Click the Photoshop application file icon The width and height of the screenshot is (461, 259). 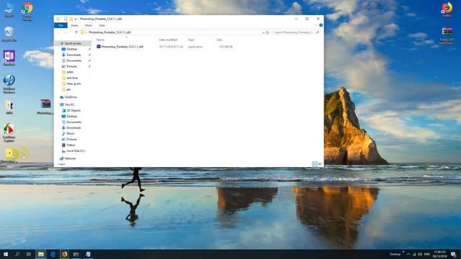(99, 46)
